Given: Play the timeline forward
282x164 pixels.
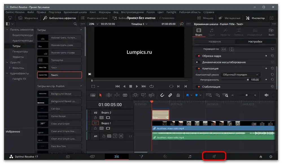Looking at the screenshot, I should (137, 86).
